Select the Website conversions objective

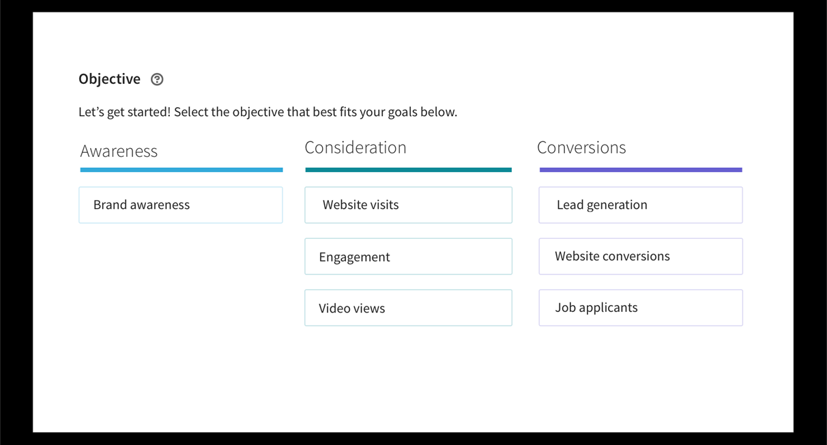coord(640,256)
